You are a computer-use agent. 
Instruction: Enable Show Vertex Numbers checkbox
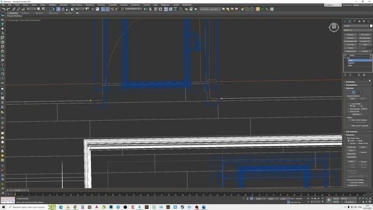click(x=350, y=120)
